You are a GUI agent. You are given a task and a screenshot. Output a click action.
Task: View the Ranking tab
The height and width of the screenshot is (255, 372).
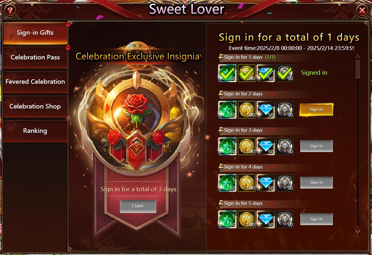pos(35,131)
